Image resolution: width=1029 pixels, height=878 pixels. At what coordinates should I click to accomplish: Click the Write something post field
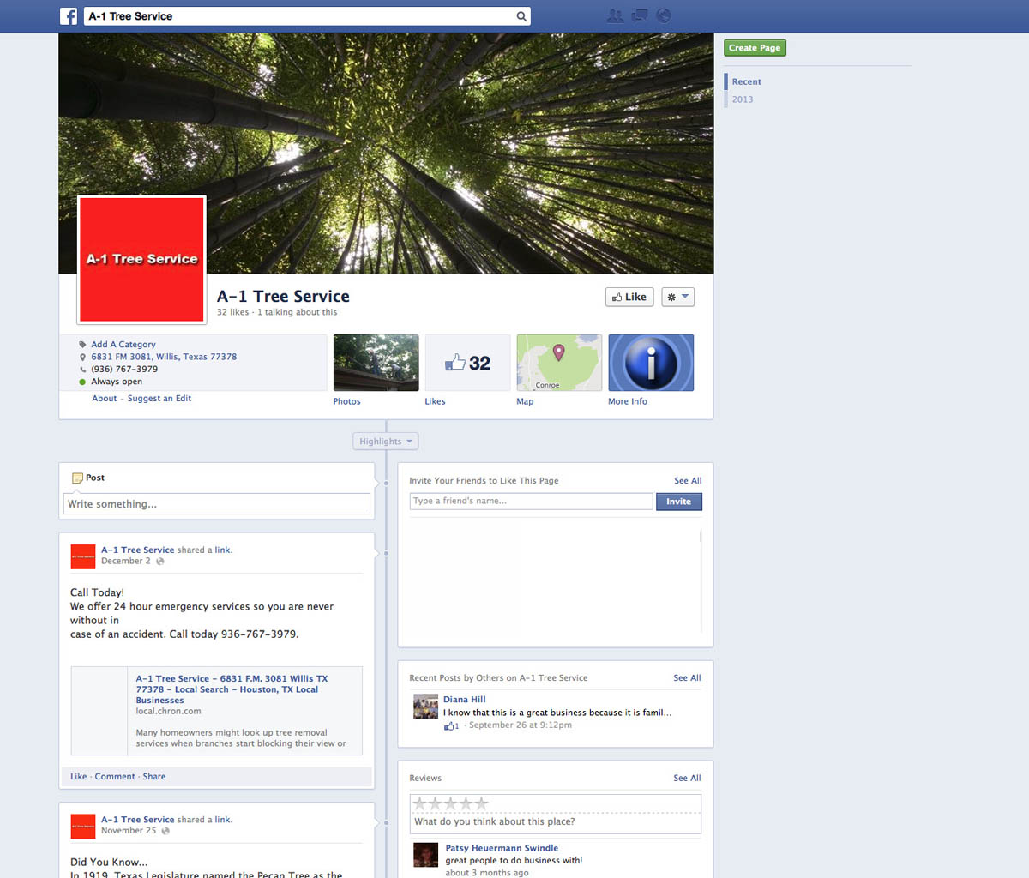(216, 504)
